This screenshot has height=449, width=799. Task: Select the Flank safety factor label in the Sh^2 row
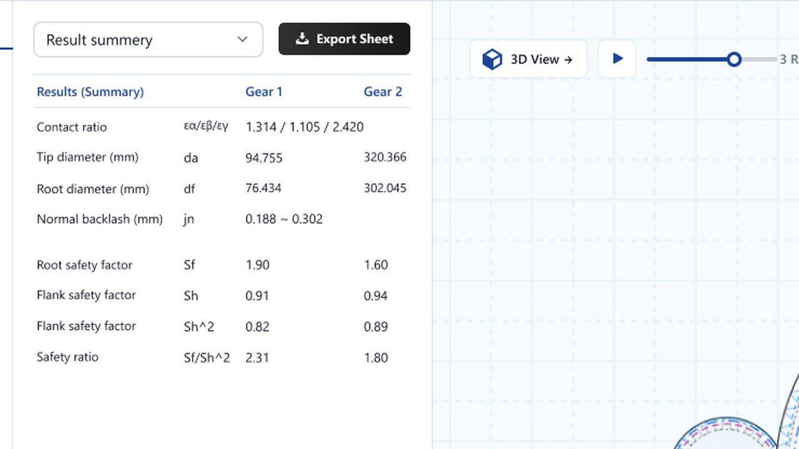pos(86,326)
